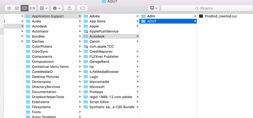253x118 pixels.
Task: Click the Share toolbar button
Action: (x=69, y=8)
